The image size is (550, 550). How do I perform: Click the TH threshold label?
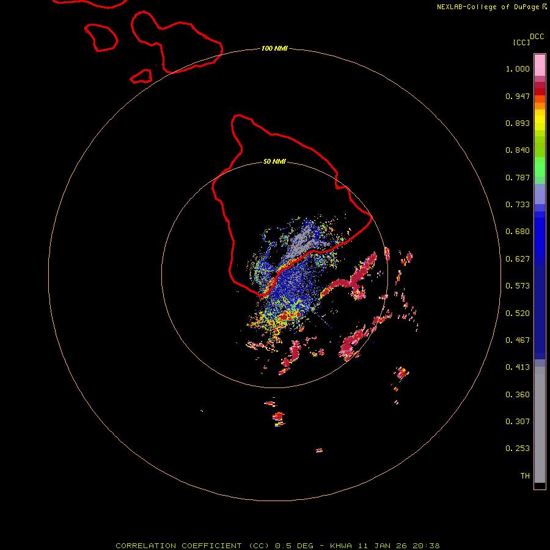525,476
